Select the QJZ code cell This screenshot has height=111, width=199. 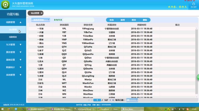tap(64, 50)
